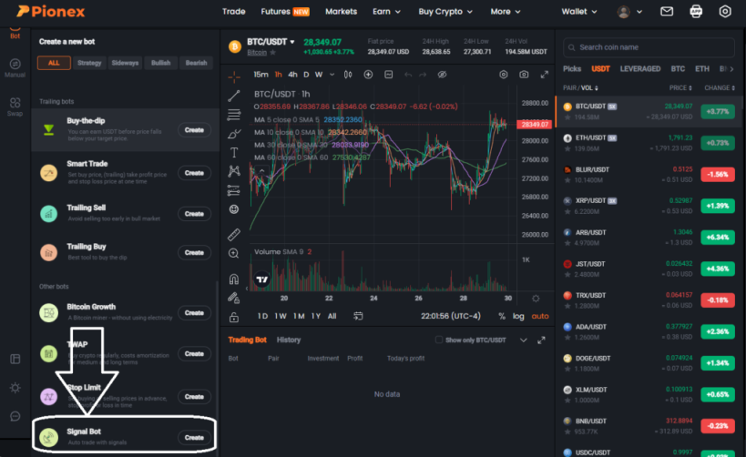This screenshot has width=746, height=457.
Task: Add indicator with plus circle icon
Action: [368, 75]
